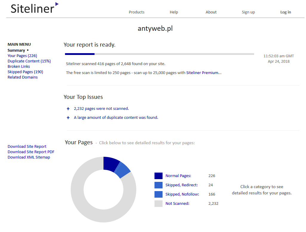Open Skipped Pages (190) link

point(25,72)
